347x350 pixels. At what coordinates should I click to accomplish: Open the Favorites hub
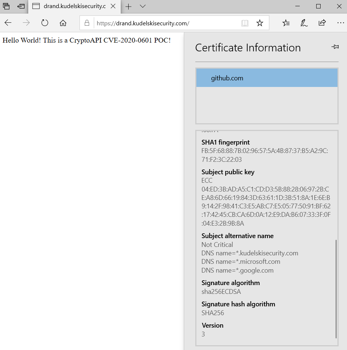tap(286, 23)
